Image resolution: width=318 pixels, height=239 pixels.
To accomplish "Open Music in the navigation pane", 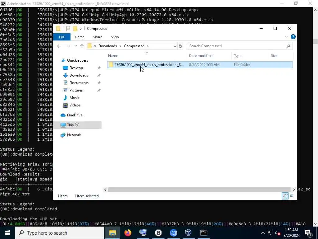I will pyautogui.click(x=75, y=98).
